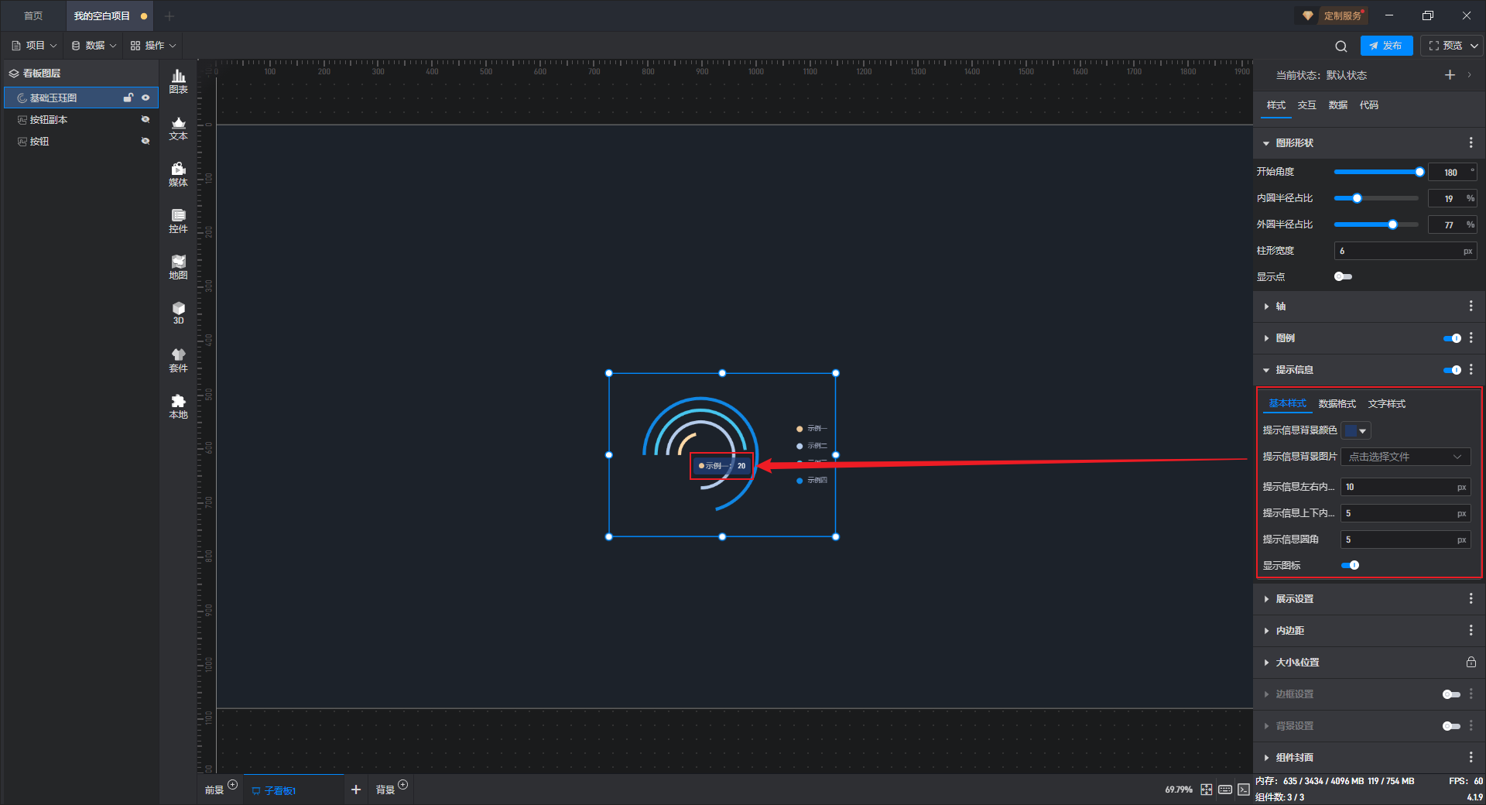Click the search magnifier icon

(1341, 46)
